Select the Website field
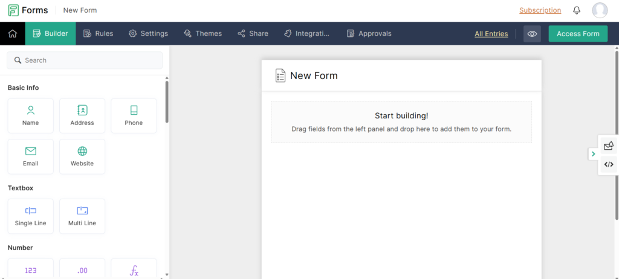Screen dimensions: 619x279 [x=82, y=156]
